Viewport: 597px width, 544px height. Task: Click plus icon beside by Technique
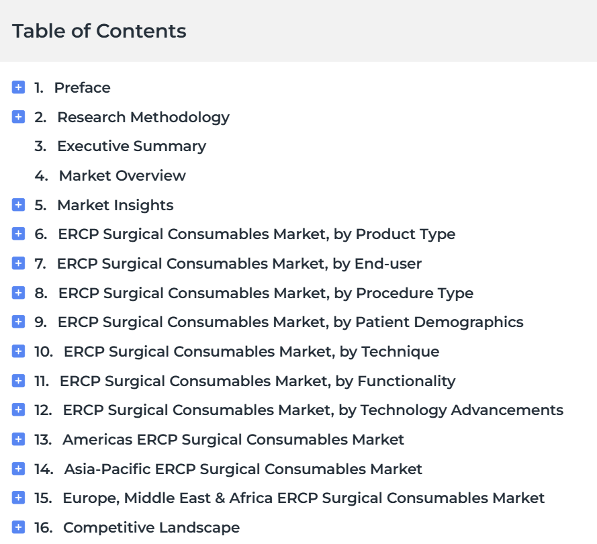pos(18,351)
